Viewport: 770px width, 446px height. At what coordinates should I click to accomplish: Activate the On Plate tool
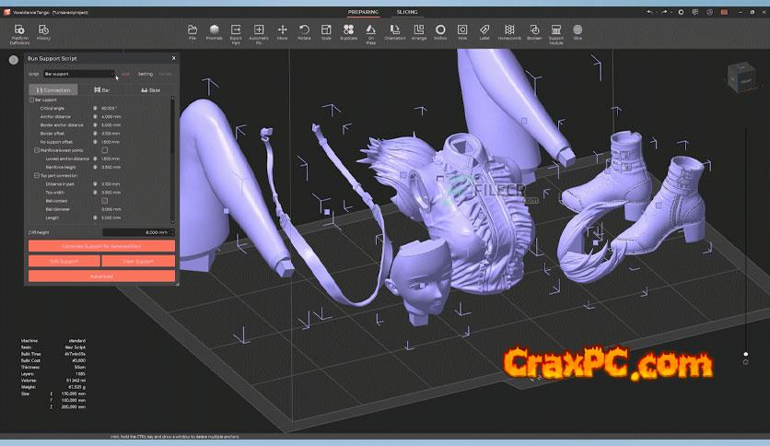(x=371, y=34)
